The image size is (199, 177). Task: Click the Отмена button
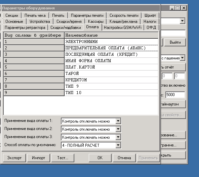124,158
